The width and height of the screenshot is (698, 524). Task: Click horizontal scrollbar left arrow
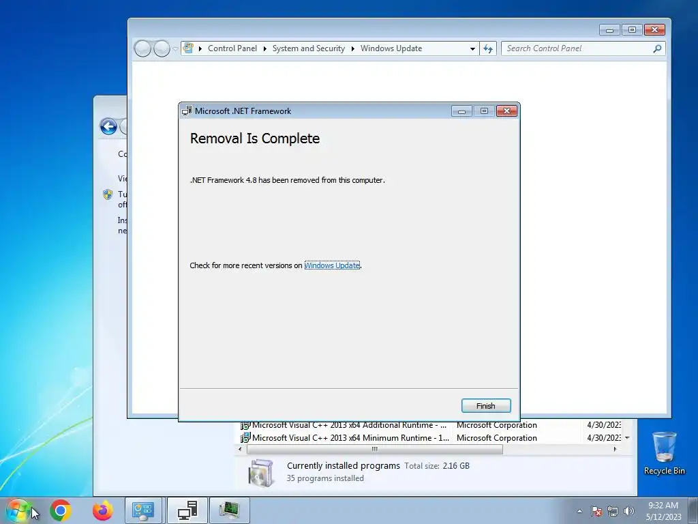tap(240, 449)
